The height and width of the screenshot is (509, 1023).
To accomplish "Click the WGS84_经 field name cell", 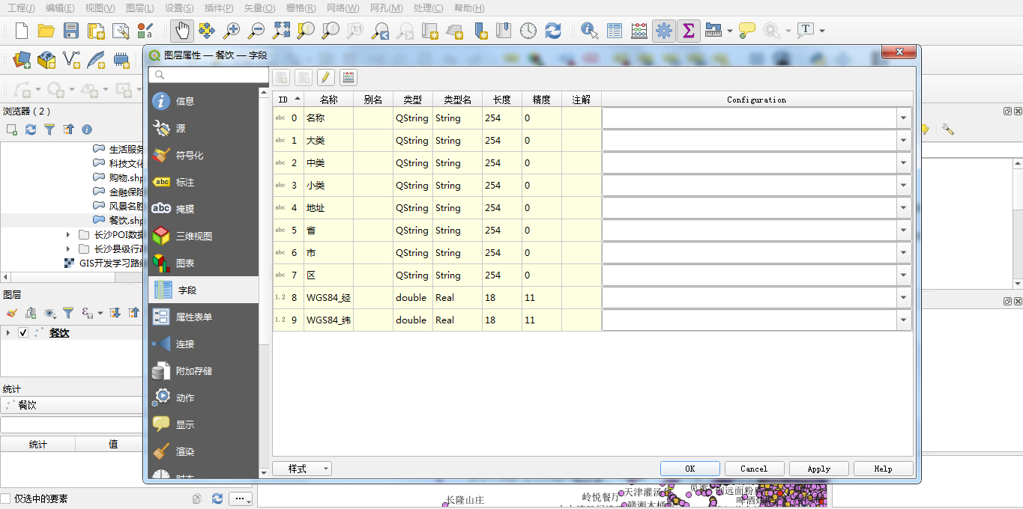I will click(x=328, y=298).
